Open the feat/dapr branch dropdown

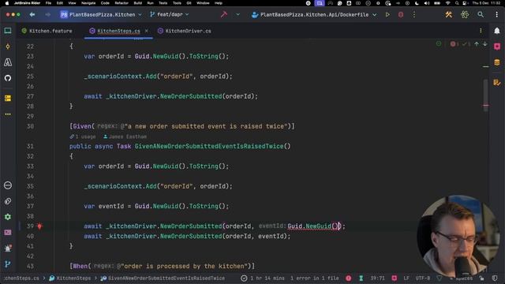point(170,14)
